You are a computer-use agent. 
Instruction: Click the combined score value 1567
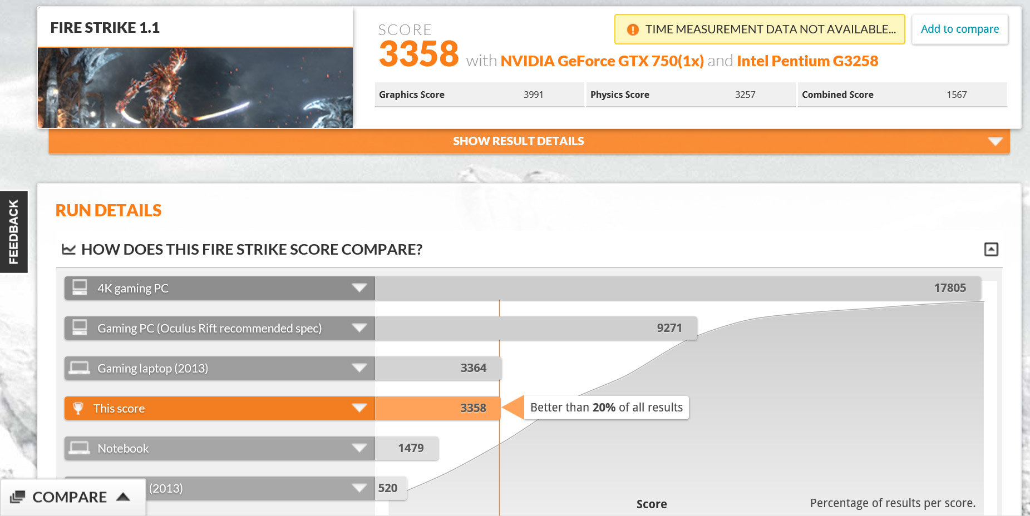click(x=957, y=95)
